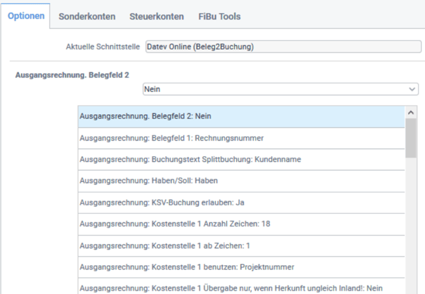This screenshot has width=425, height=294.
Task: Select 'Kostenstelle 1 ab Zeichen: 1' entry
Action: click(x=241, y=245)
